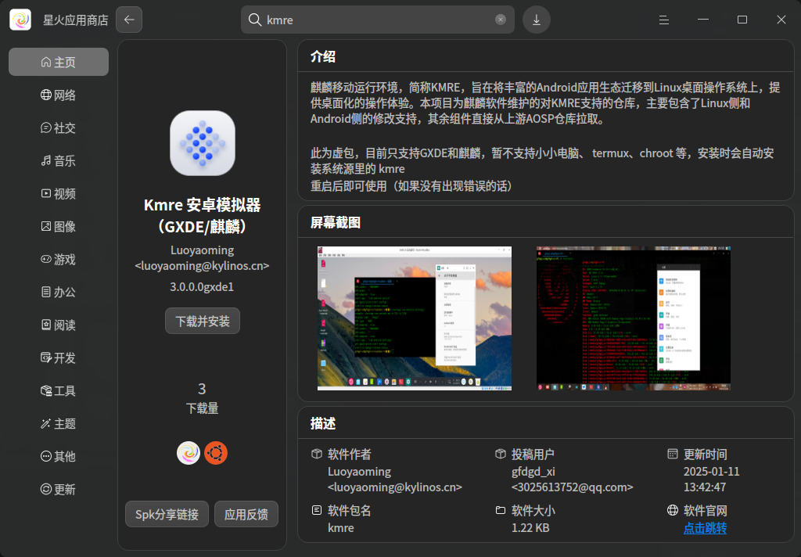The image size is (801, 557).
Task: Check the 更新 section
Action: (x=58, y=489)
